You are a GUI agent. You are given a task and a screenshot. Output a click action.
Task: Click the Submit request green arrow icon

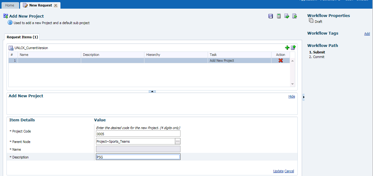point(295,16)
